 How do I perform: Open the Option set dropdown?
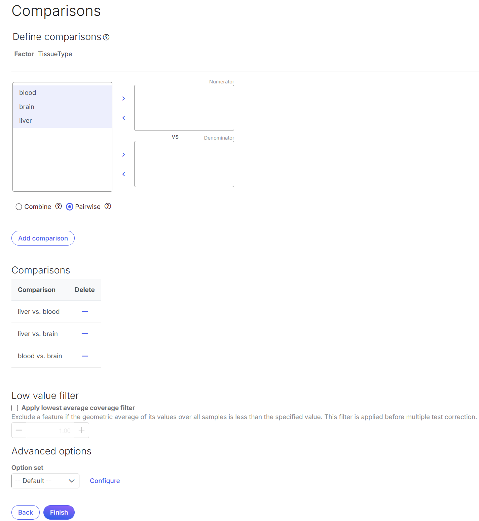(45, 481)
